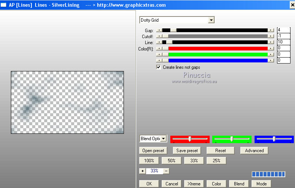
Task: Open the Advanced settings
Action: click(254, 151)
